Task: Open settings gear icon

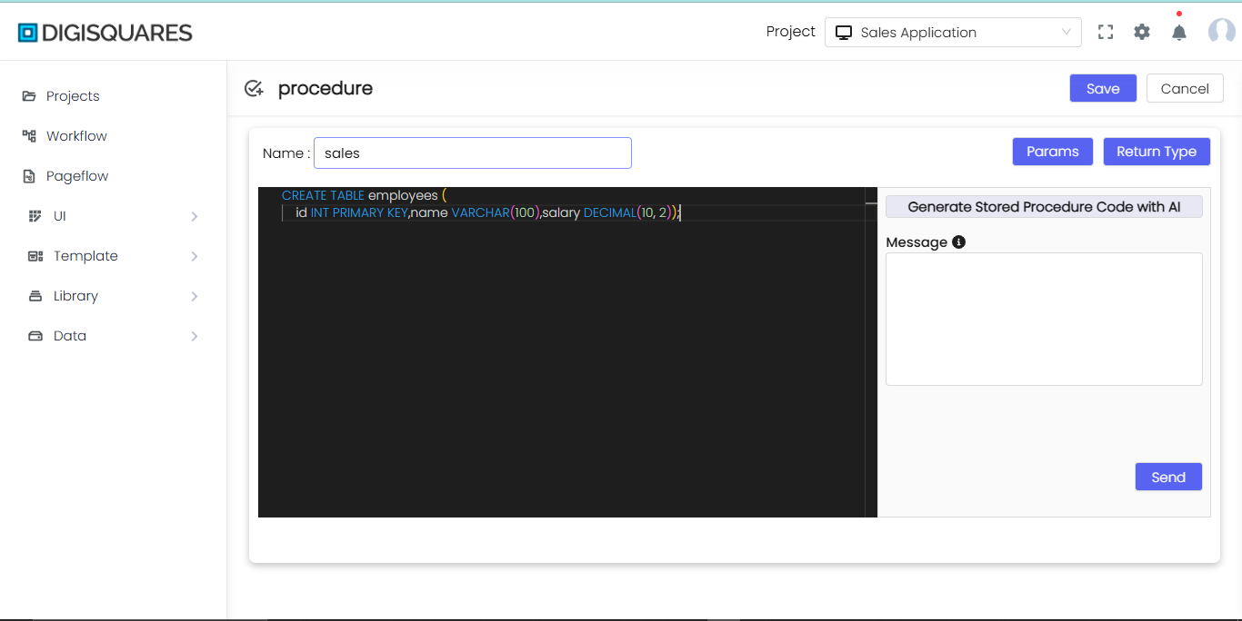Action: 1142,32
